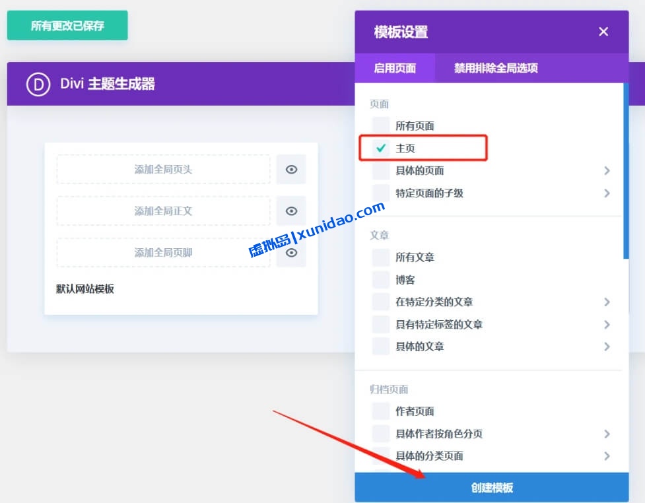Toggle visibility eye beside 添加全局页脚
This screenshot has width=645, height=503.
(x=291, y=252)
